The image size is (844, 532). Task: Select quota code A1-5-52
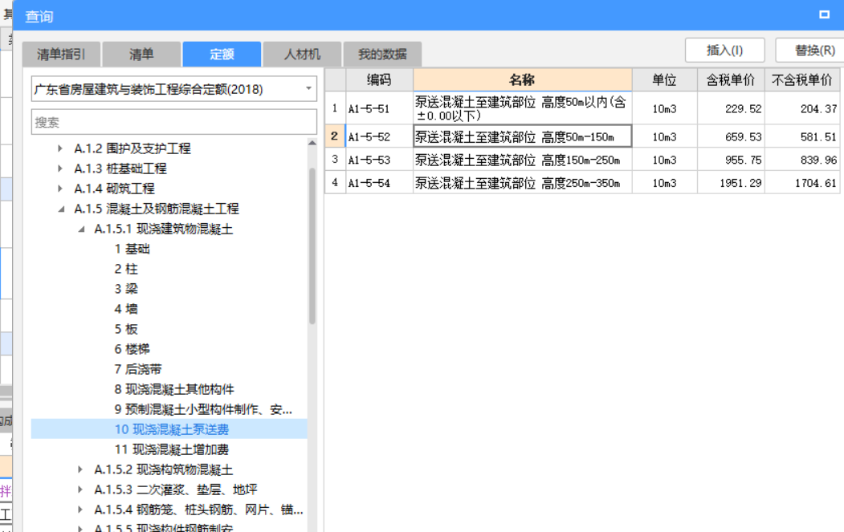tap(379, 136)
